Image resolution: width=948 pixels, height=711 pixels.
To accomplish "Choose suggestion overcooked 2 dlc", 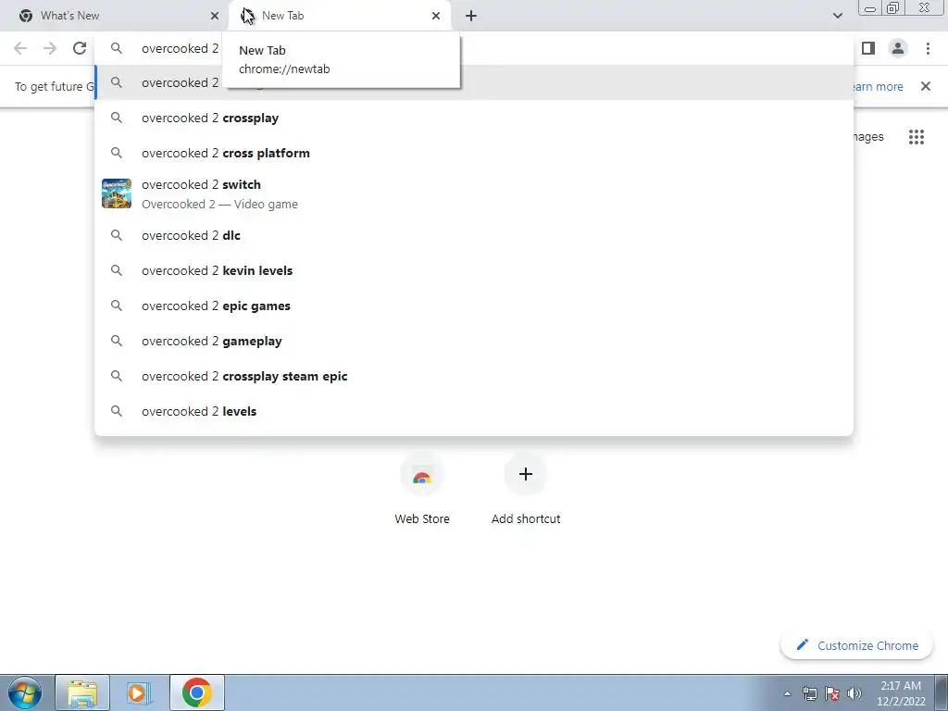I will (474, 235).
